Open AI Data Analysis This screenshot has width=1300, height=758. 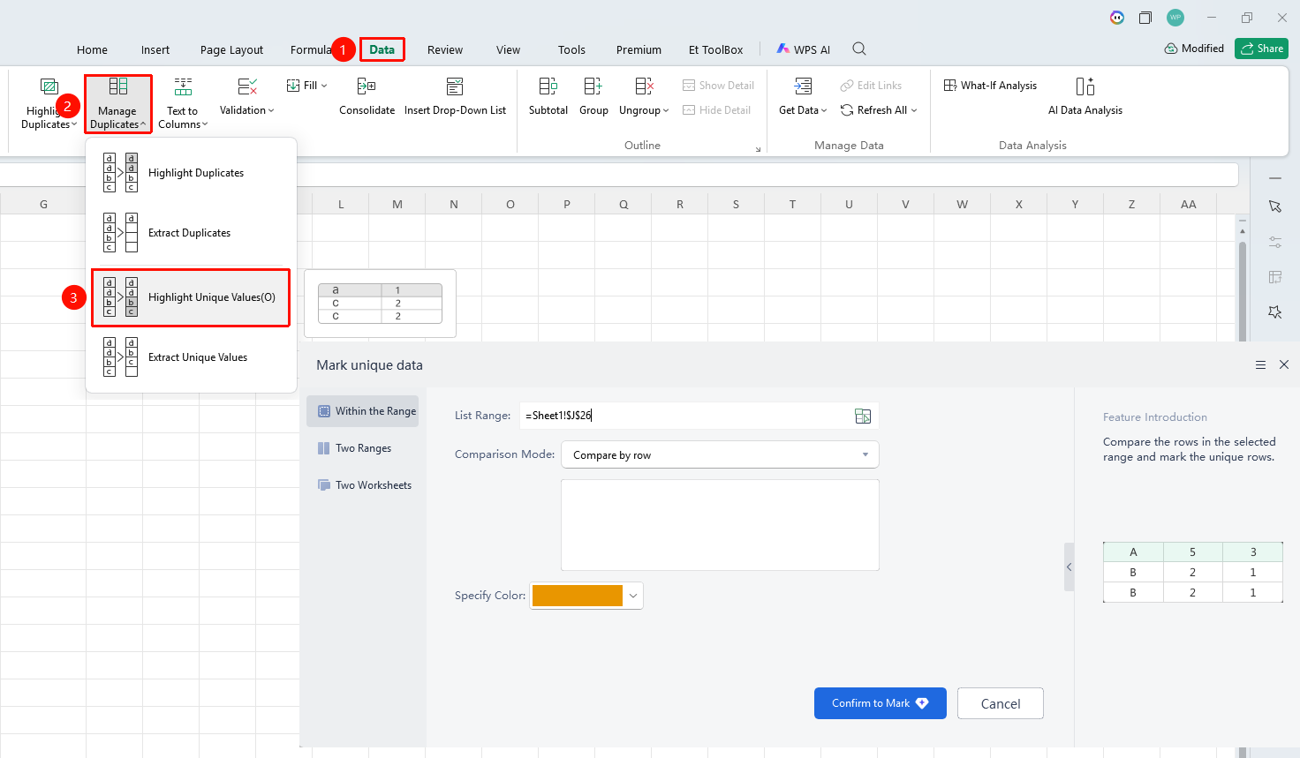point(1085,97)
